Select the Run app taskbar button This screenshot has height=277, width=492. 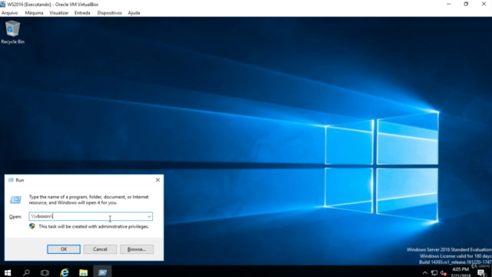click(x=102, y=272)
